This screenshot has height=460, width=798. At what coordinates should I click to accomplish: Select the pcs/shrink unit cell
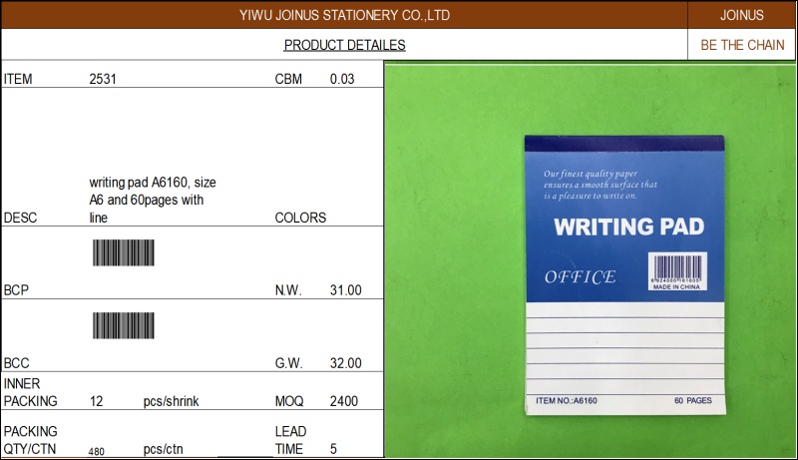click(x=171, y=401)
